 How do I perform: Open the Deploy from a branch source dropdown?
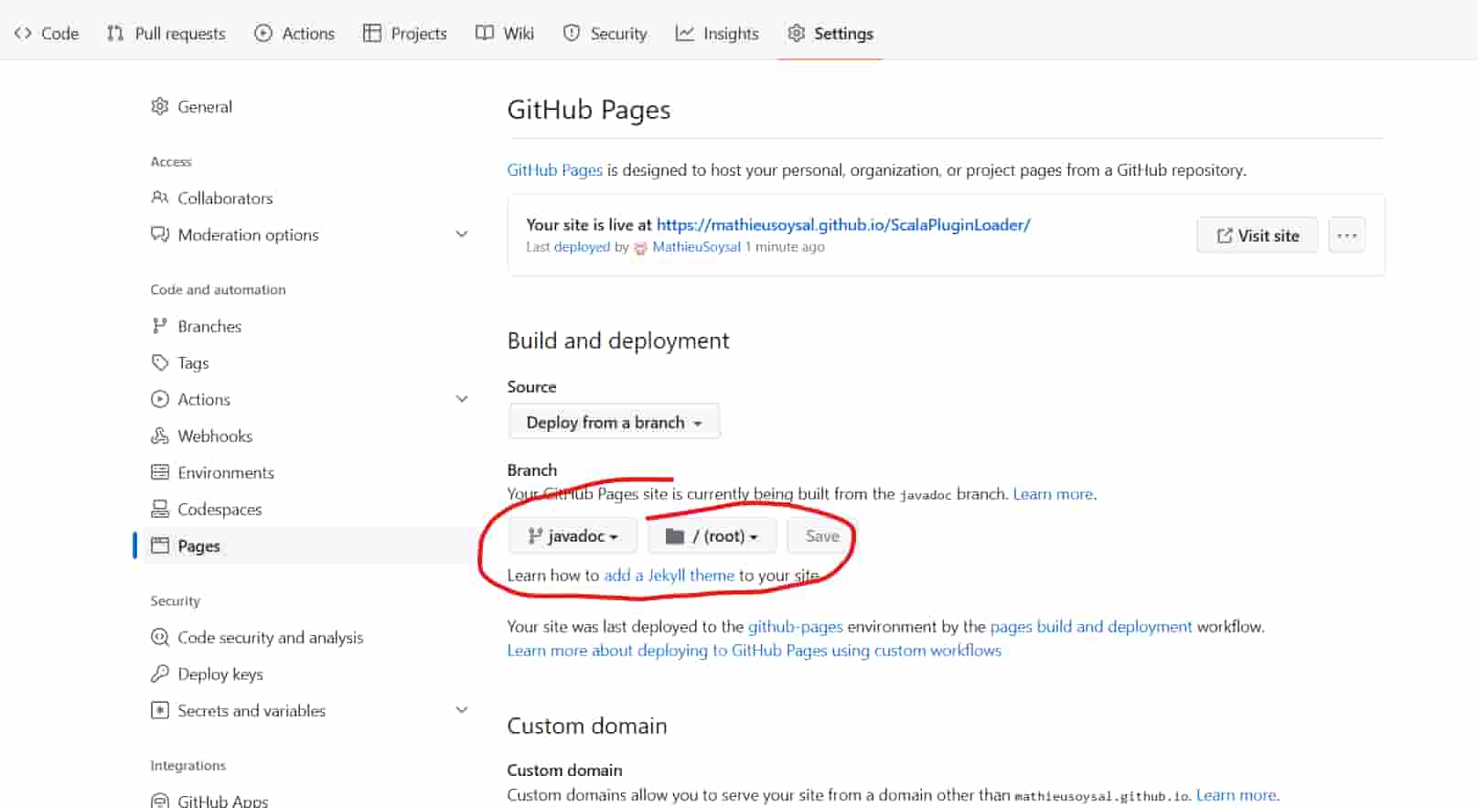[614, 422]
